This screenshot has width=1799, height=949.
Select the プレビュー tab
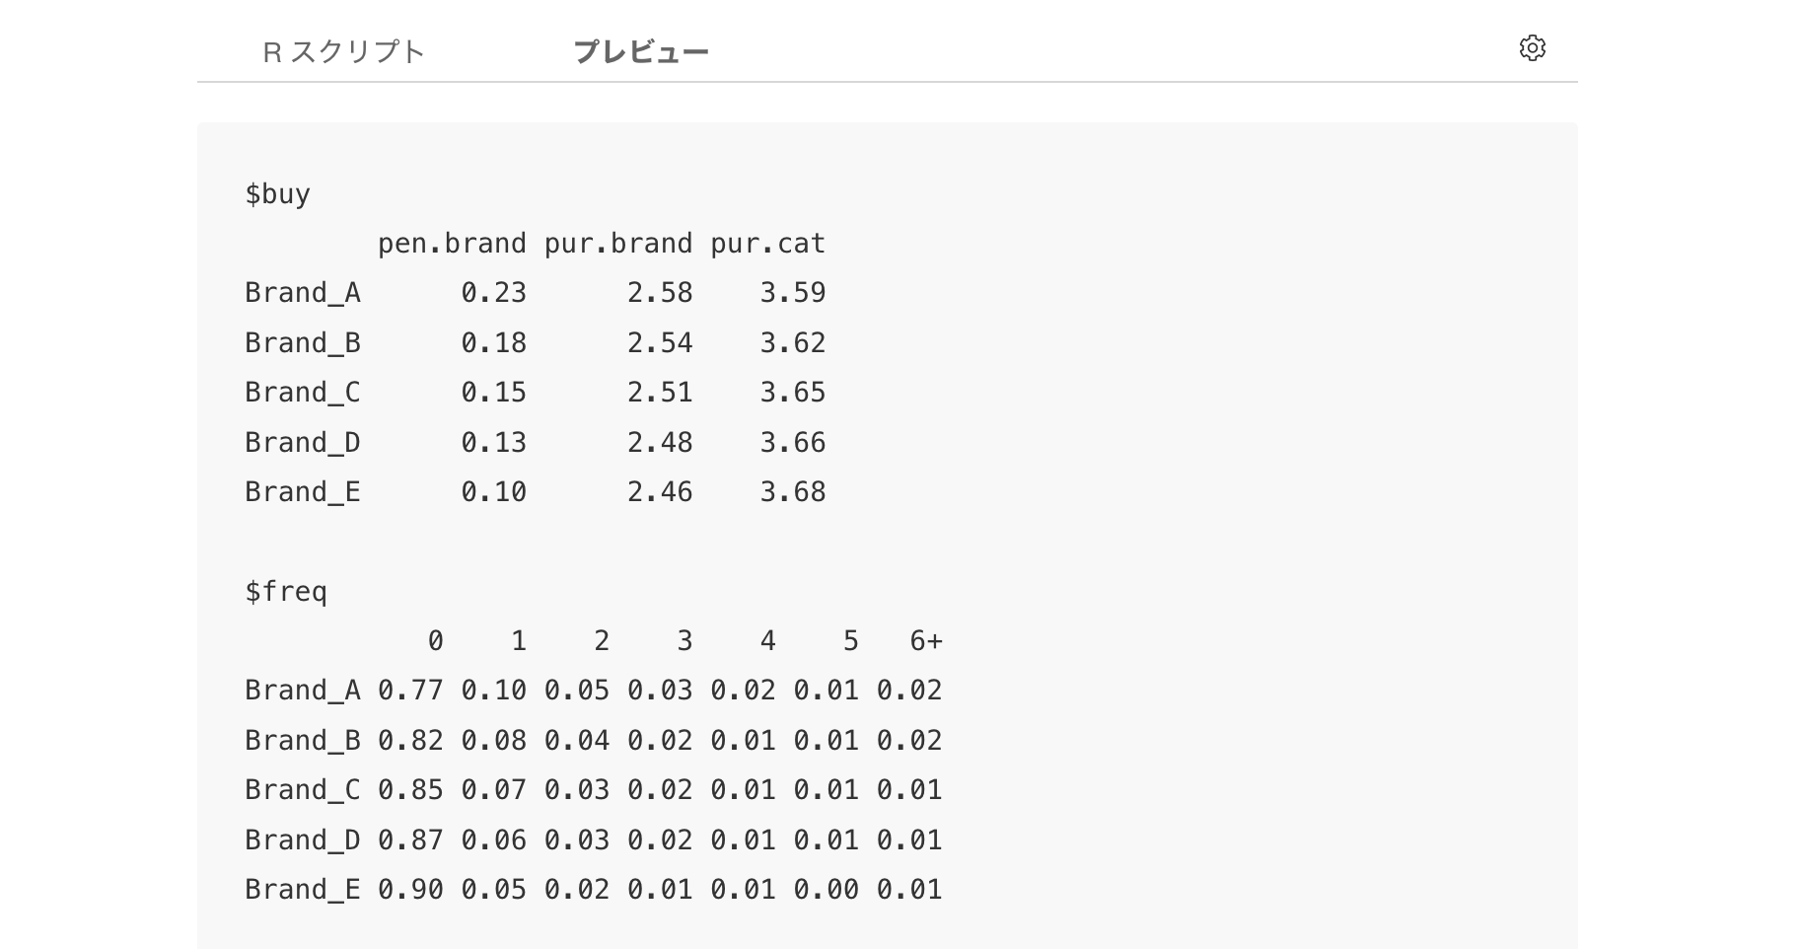click(x=641, y=51)
